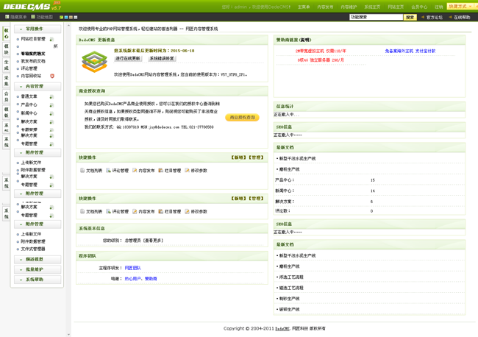Switch to the 生成 vertical tab
The height and width of the screenshot is (337, 478).
6,65
